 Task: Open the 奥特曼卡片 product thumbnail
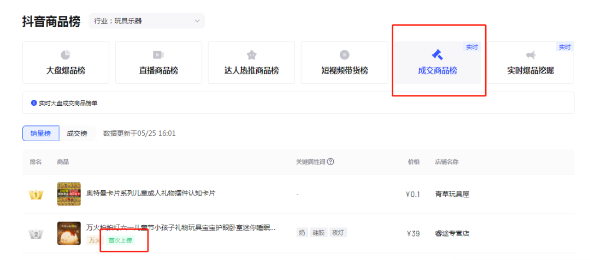[x=69, y=194]
